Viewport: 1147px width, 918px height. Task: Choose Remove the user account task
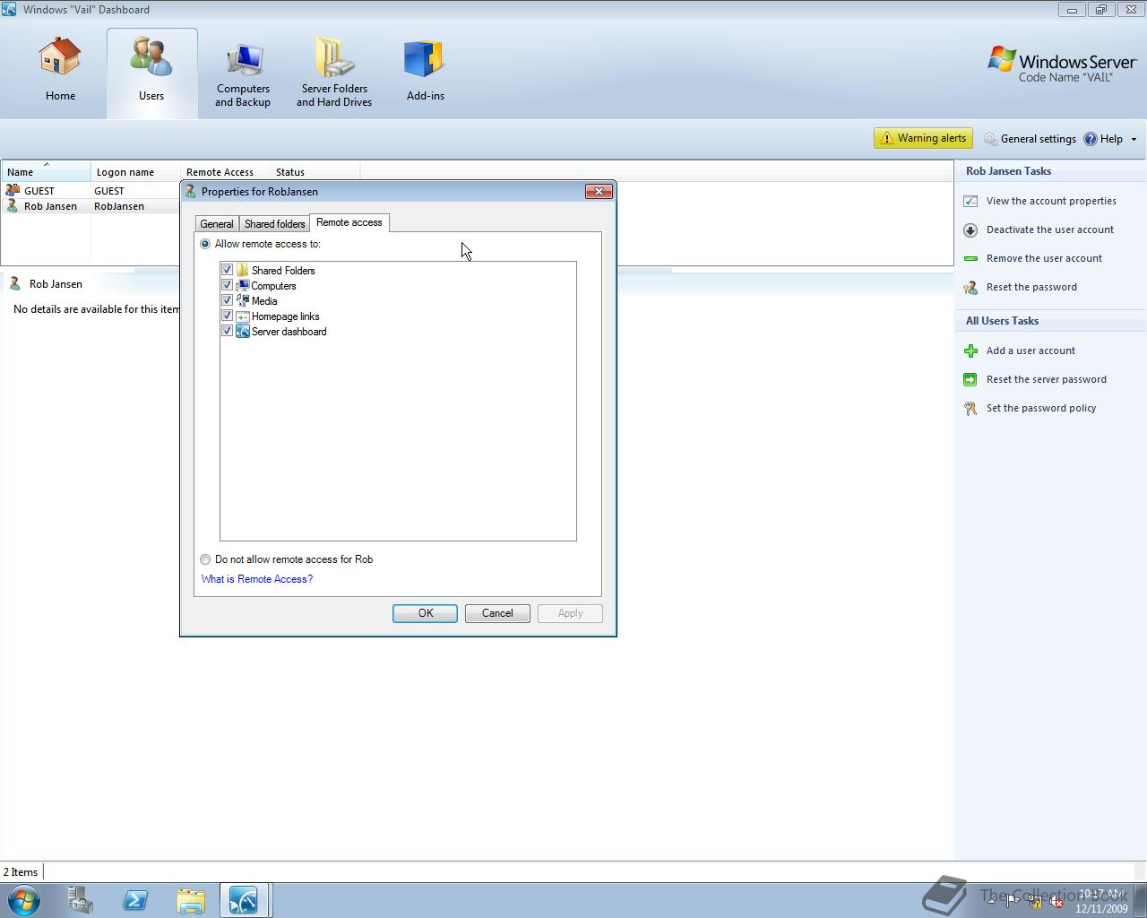tap(1044, 258)
